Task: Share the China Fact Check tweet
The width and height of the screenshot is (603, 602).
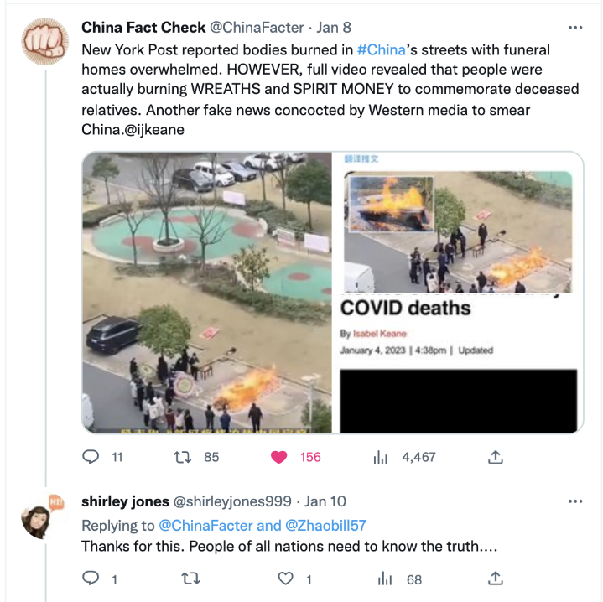Action: 496,457
